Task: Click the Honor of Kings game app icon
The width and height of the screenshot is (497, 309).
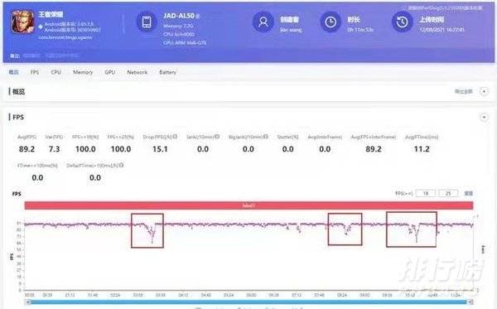Action: [23, 22]
